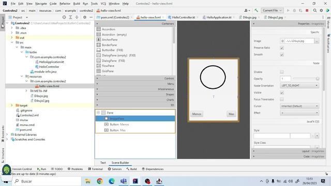Select HelloApplication.kt in the Project tree
This screenshot has width=331, height=186.
tap(51, 62)
